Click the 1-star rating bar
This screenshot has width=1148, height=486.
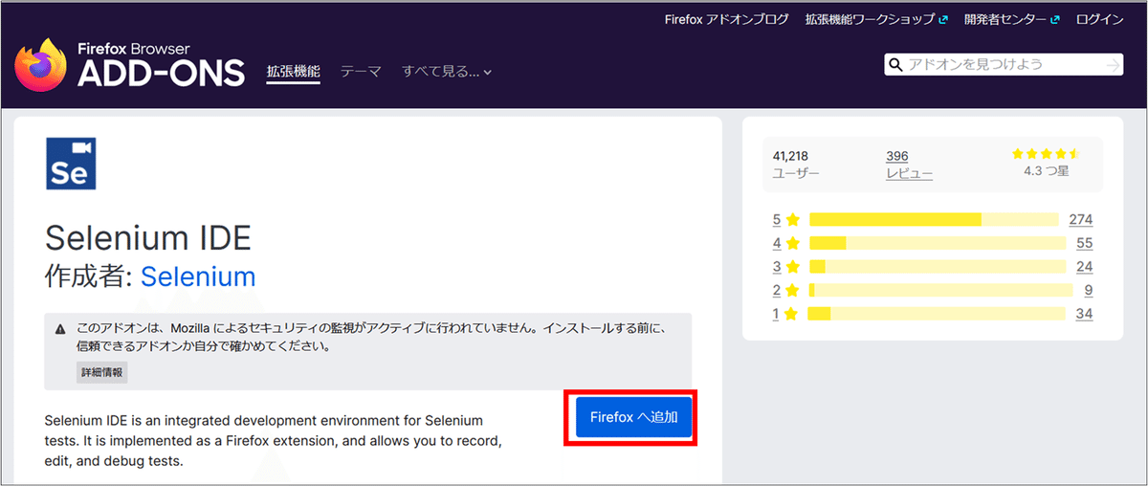(x=937, y=314)
